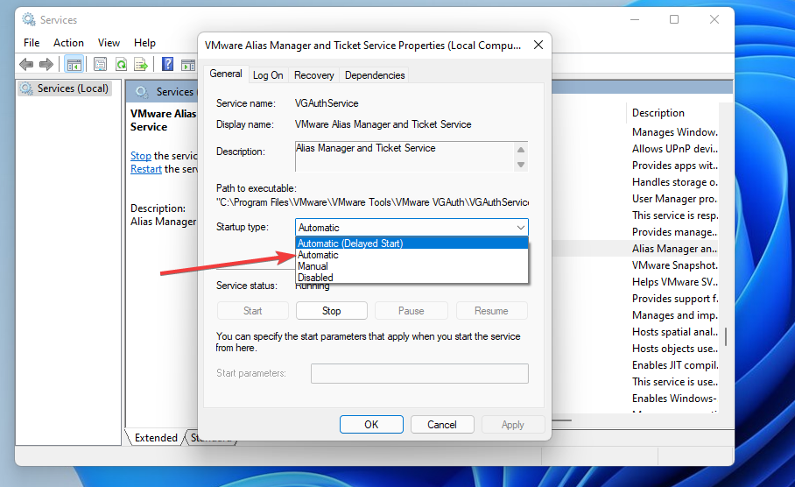Click the Pause button
Viewport: 795px width, 487px height.
click(412, 311)
